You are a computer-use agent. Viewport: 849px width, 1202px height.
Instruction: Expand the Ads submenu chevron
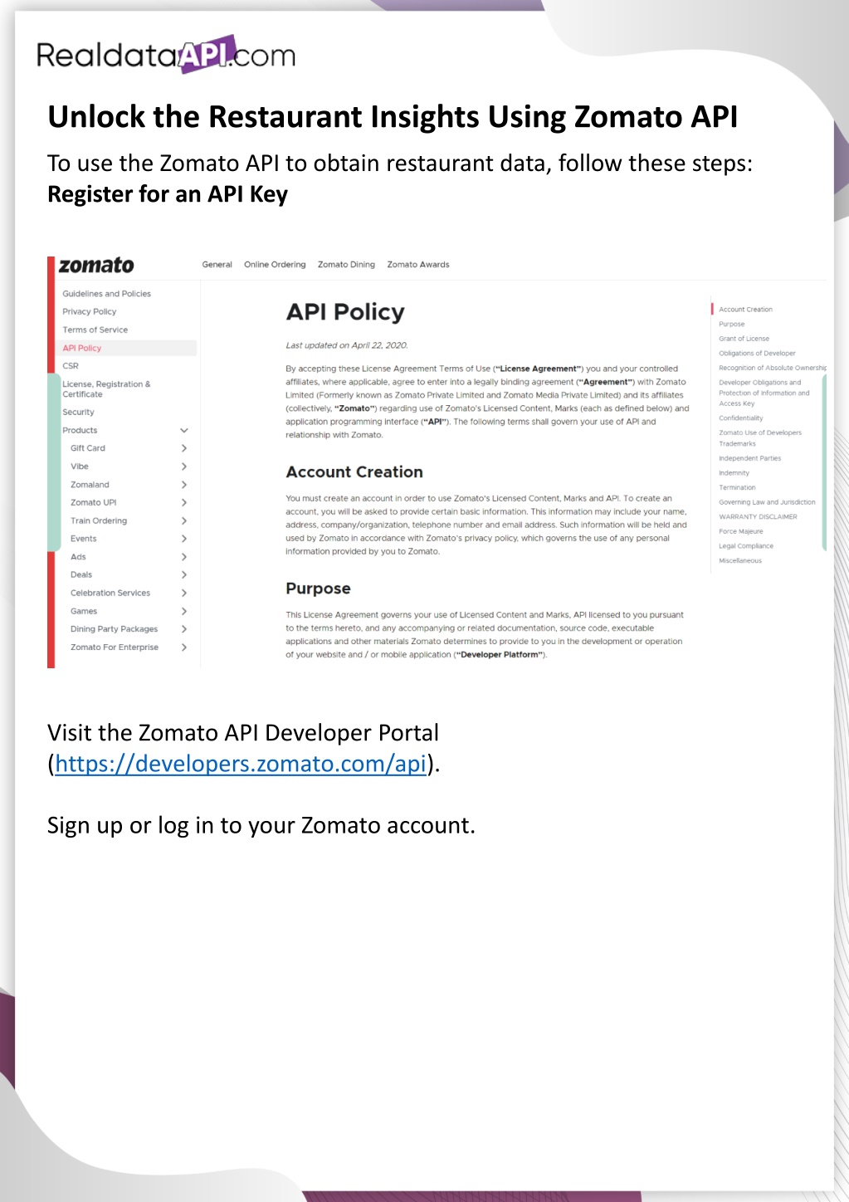[x=184, y=557]
